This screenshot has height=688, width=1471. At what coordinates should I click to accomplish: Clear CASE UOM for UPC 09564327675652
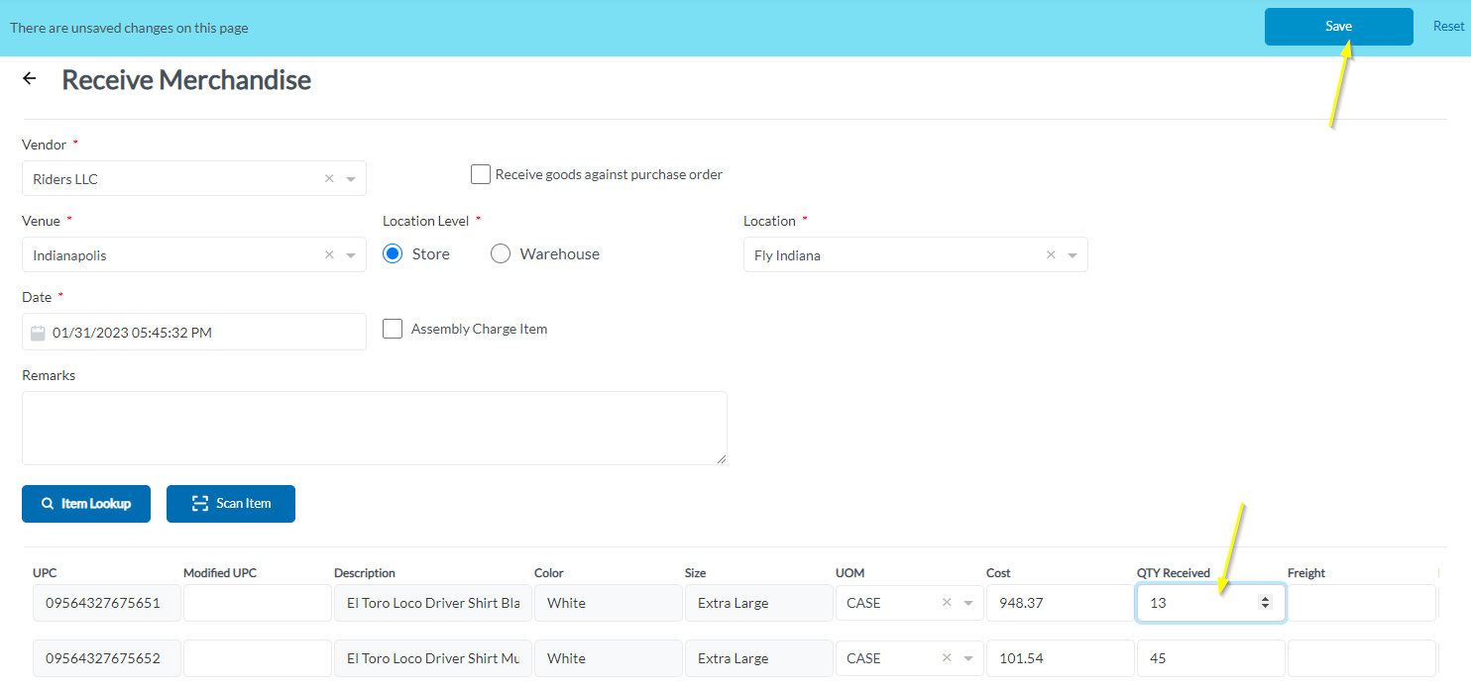pos(947,658)
